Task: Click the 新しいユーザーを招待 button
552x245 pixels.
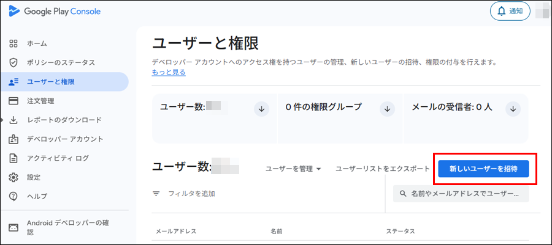Action: (x=483, y=169)
